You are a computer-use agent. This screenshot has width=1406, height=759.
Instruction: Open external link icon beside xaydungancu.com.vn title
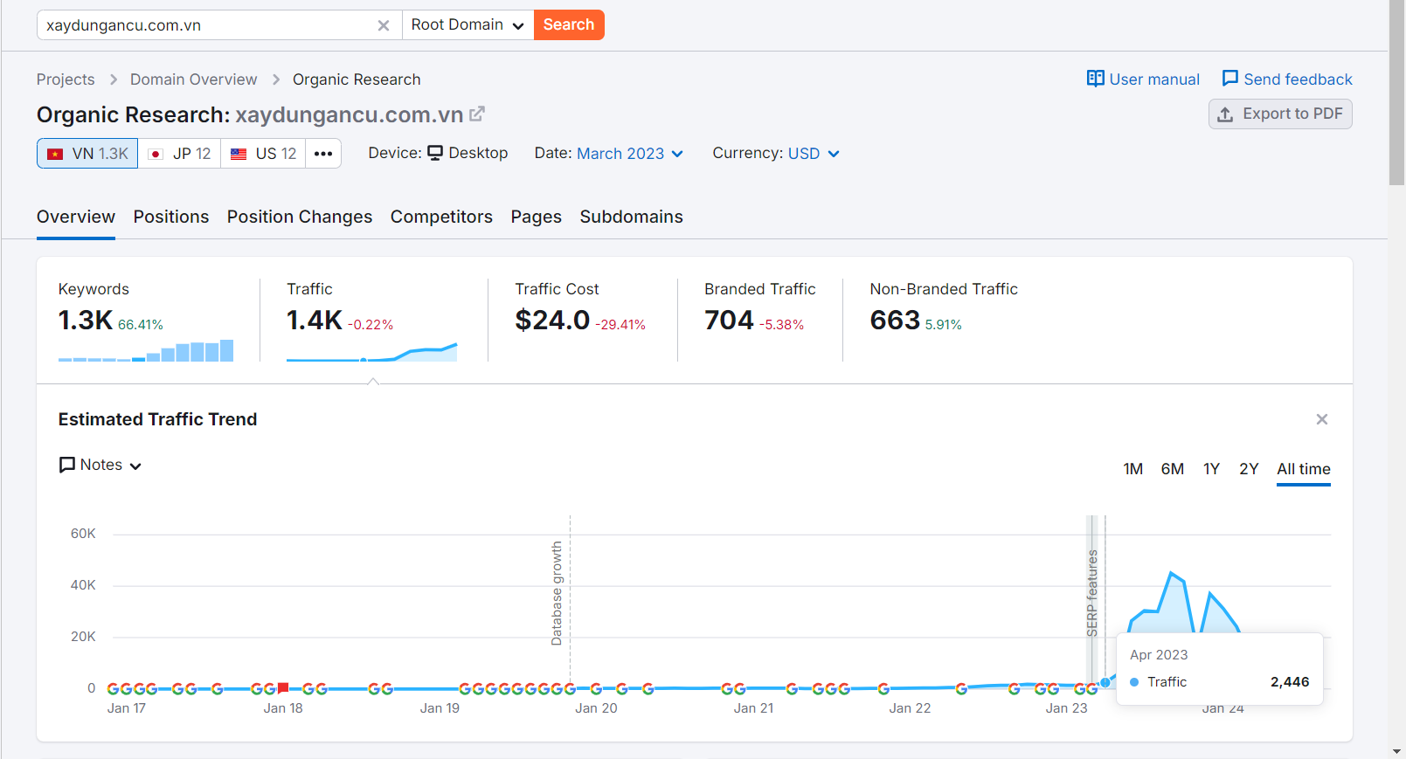(x=477, y=114)
